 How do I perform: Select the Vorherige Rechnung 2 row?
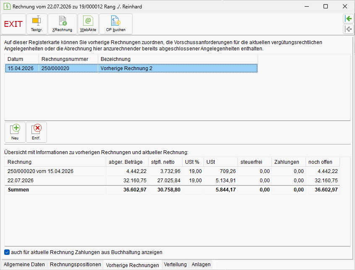[131, 68]
